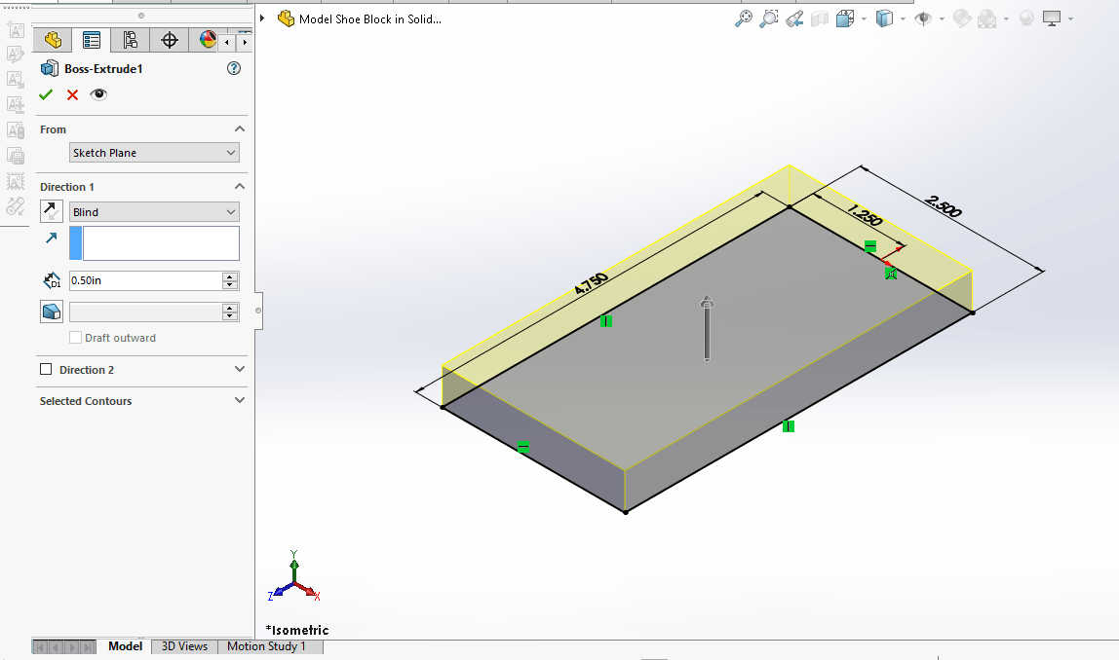Confirm the Boss-Extrude with green checkmark
The width and height of the screenshot is (1119, 660).
pos(45,94)
